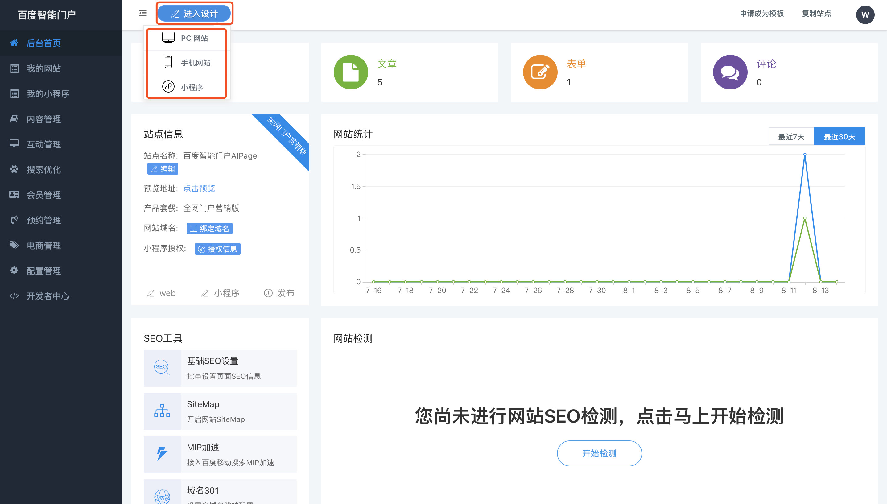Open 内容管理 in the sidebar

pyautogui.click(x=43, y=119)
